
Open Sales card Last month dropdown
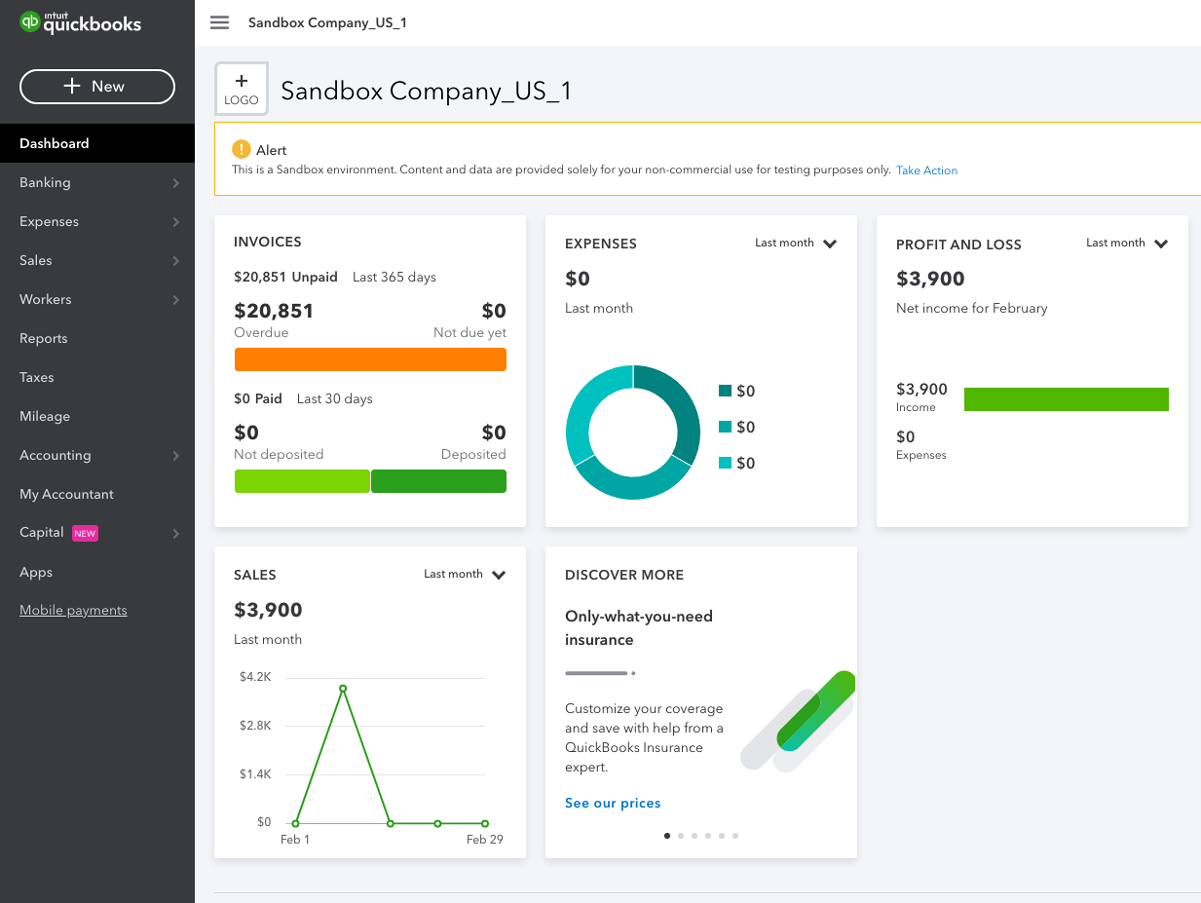[x=465, y=575]
